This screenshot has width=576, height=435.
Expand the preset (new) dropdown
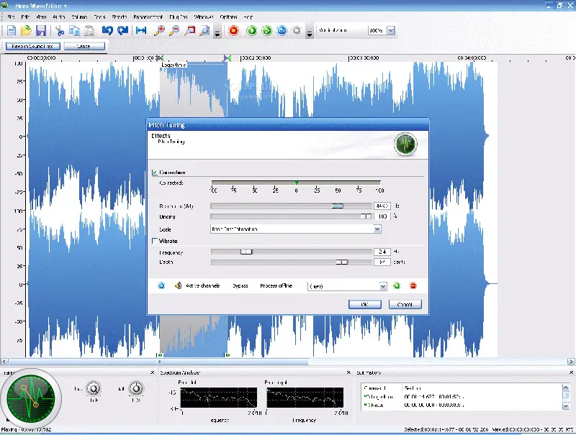point(383,286)
